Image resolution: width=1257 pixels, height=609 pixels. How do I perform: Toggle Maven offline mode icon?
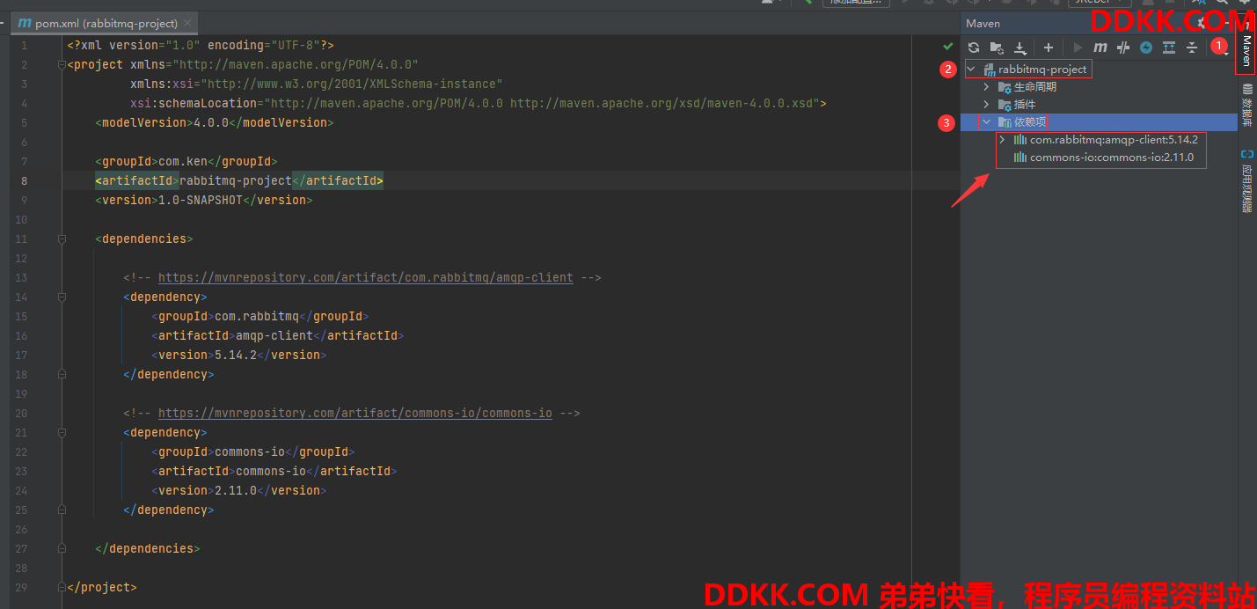1123,48
